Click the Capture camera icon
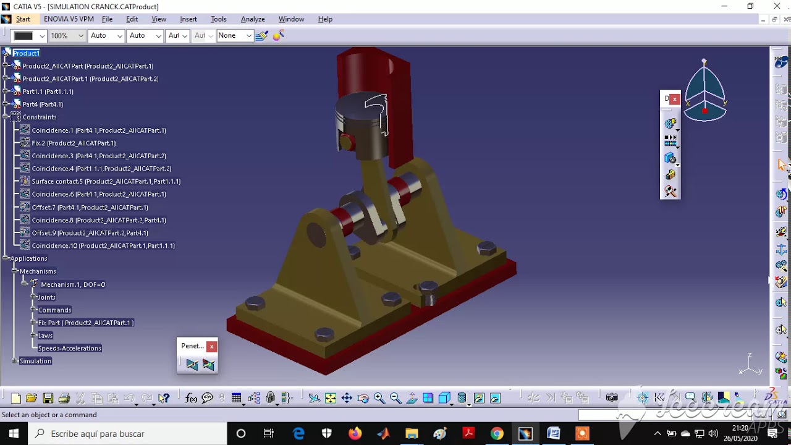 (x=612, y=398)
